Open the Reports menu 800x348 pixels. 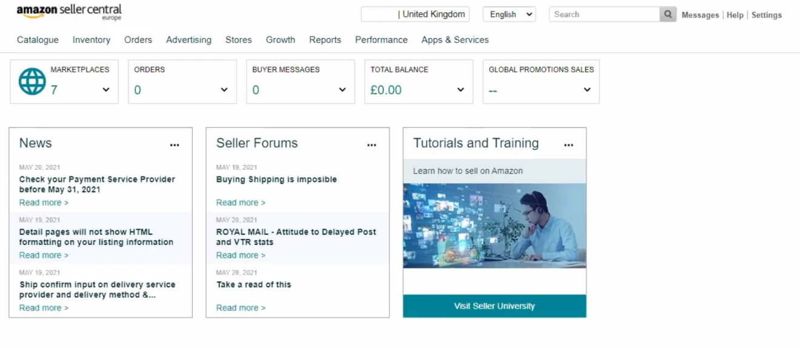click(325, 39)
